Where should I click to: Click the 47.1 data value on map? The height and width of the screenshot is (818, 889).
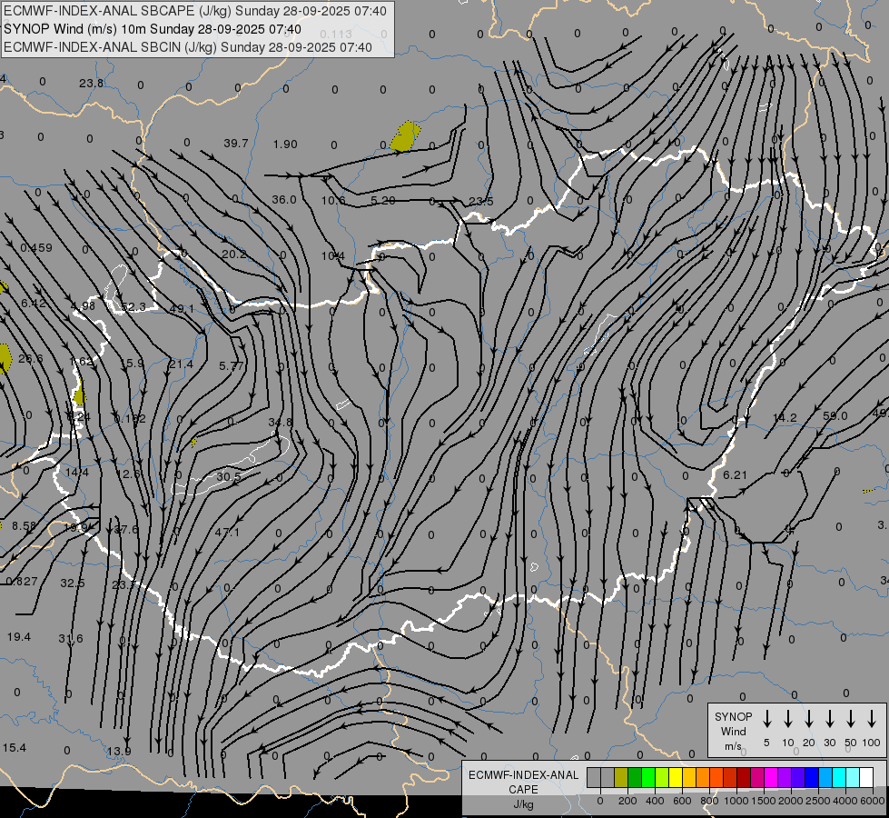[227, 532]
